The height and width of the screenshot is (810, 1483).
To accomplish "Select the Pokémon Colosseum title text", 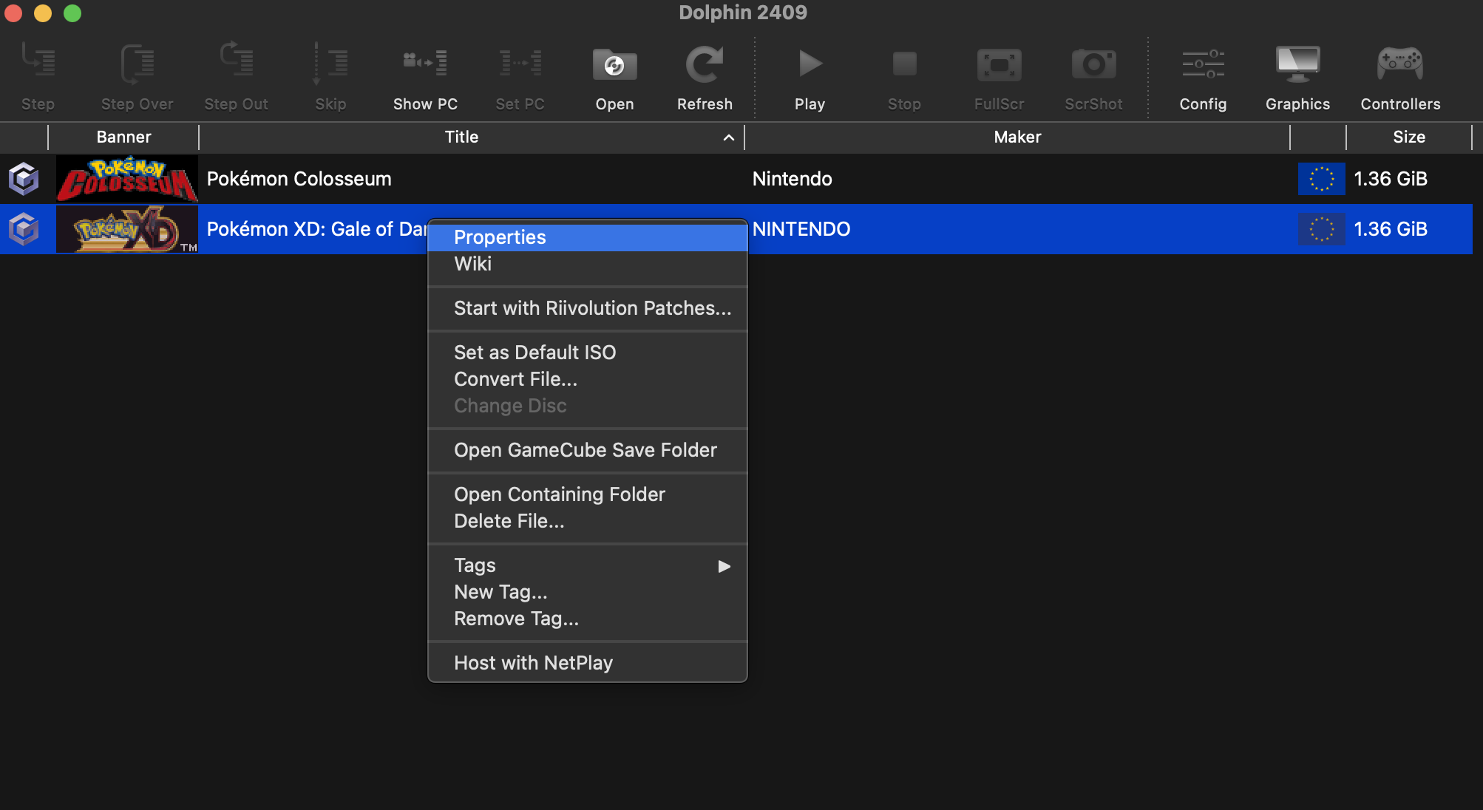I will point(299,179).
